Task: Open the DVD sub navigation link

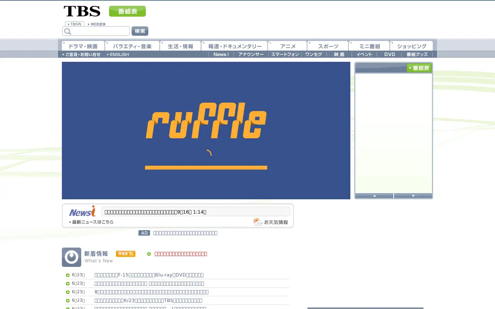Action: click(389, 54)
